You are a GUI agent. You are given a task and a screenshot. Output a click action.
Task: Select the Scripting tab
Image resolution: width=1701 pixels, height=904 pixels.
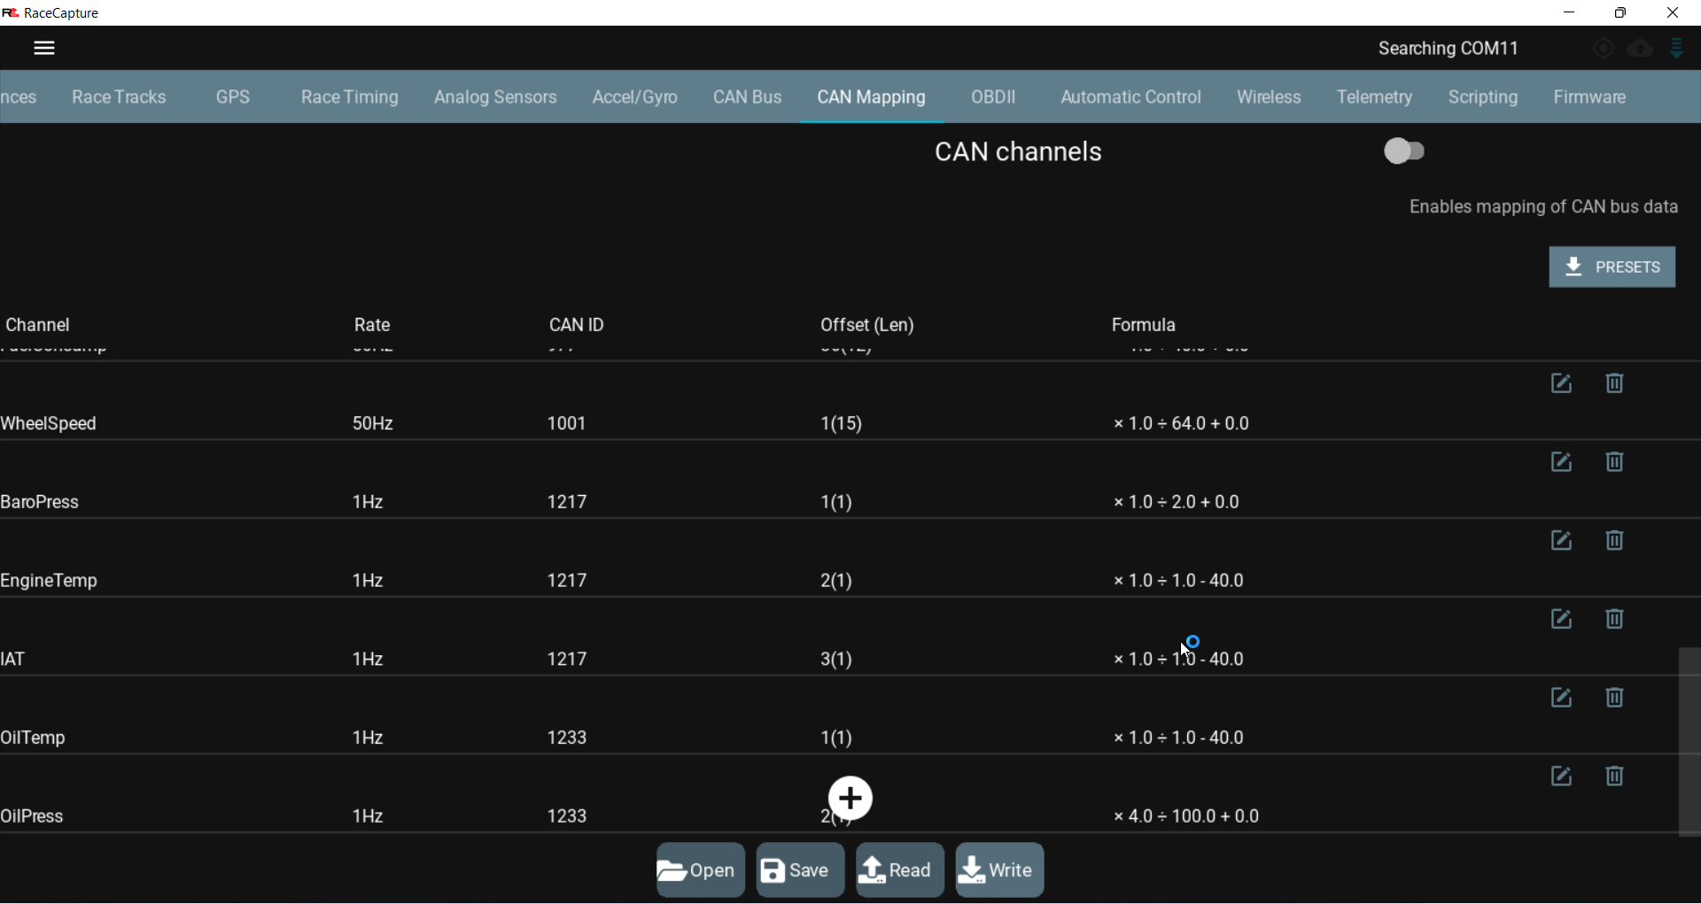pyautogui.click(x=1483, y=97)
